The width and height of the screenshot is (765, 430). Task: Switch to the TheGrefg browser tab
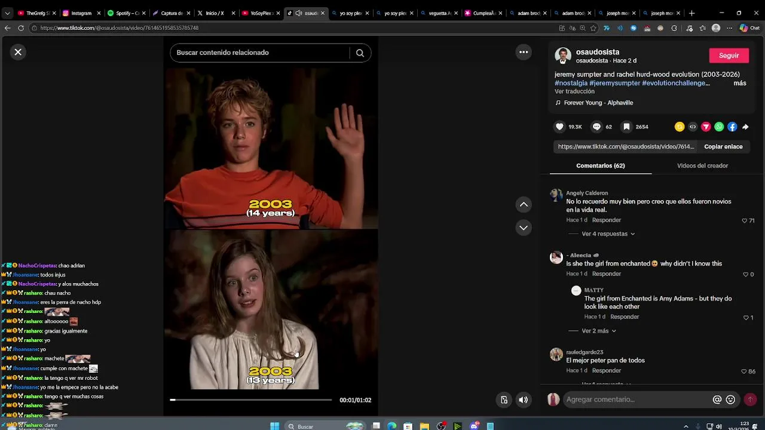pos(36,13)
